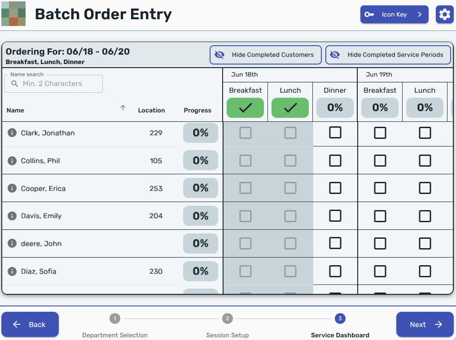Sort names with the arrow icon
456x340 pixels.
(x=123, y=108)
